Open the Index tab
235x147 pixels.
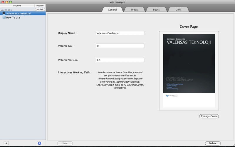[x=134, y=10]
